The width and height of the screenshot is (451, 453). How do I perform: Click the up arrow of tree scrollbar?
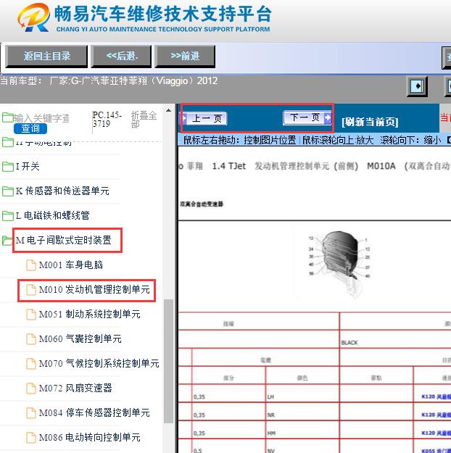[x=168, y=110]
